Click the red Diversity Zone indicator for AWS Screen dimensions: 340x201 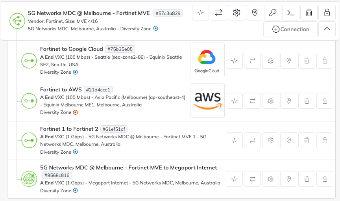coord(76,112)
